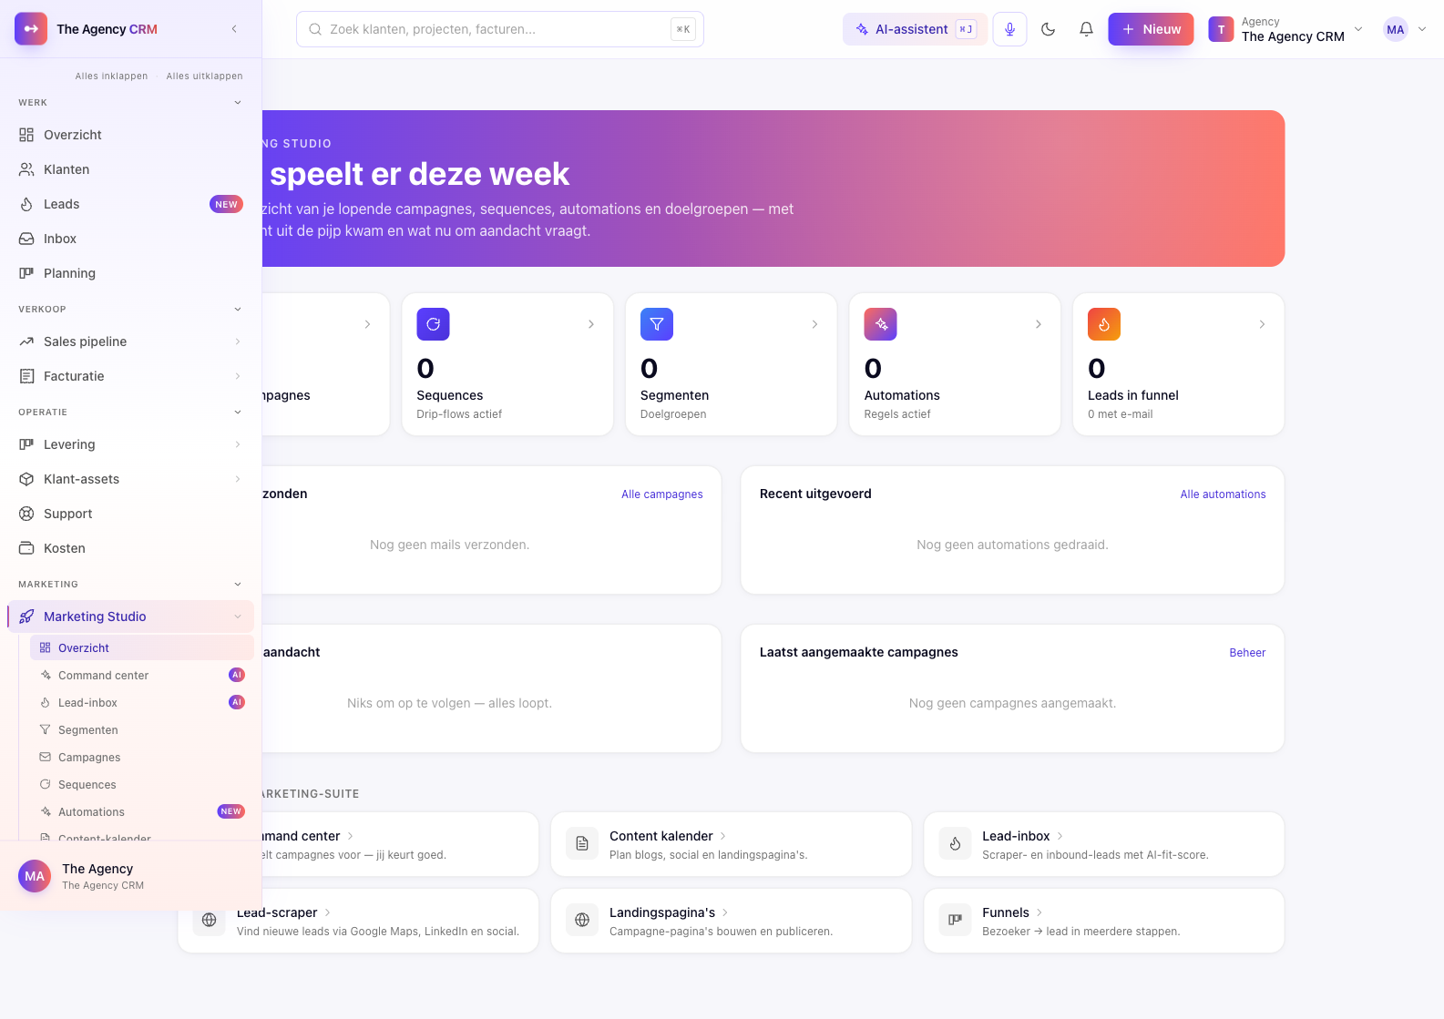Click the search magnifier icon
This screenshot has width=1444, height=1019.
point(315,29)
